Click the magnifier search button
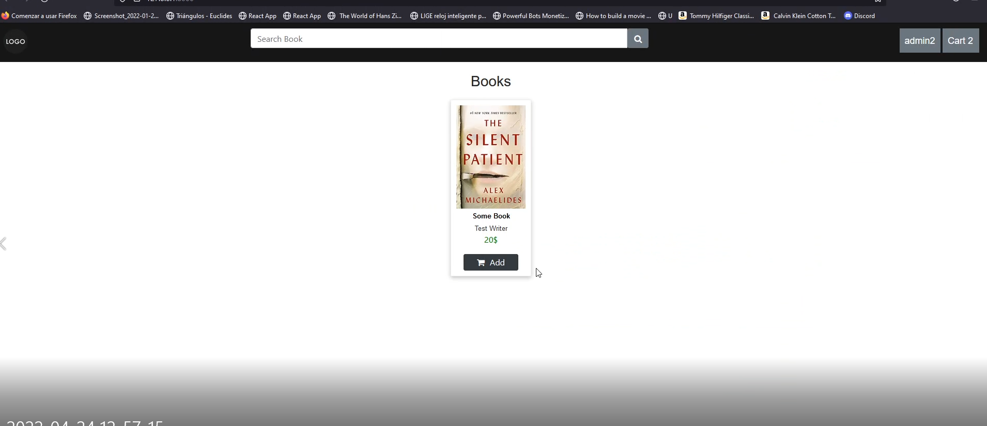The width and height of the screenshot is (987, 426). pyautogui.click(x=638, y=39)
